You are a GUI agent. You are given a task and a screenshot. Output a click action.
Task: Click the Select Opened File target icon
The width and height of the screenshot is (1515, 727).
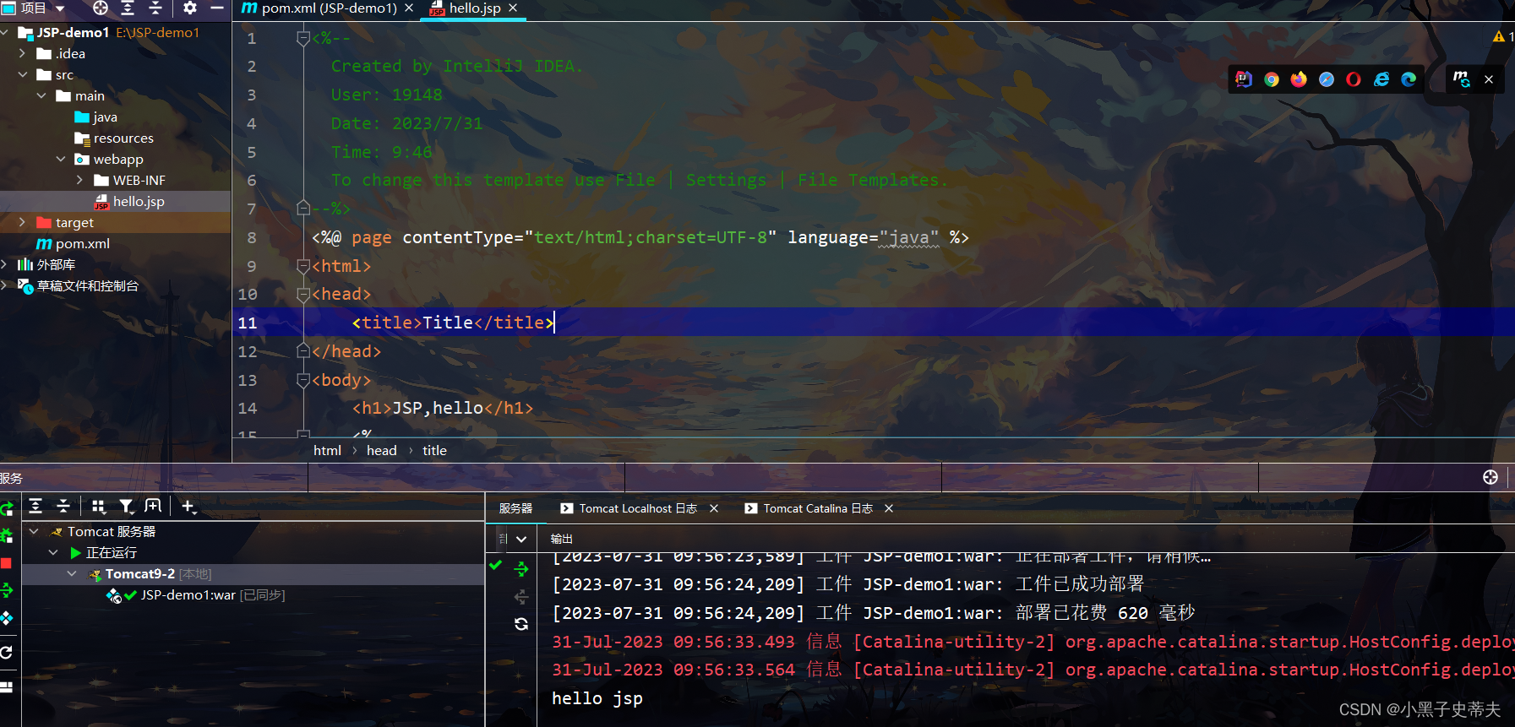coord(101,8)
